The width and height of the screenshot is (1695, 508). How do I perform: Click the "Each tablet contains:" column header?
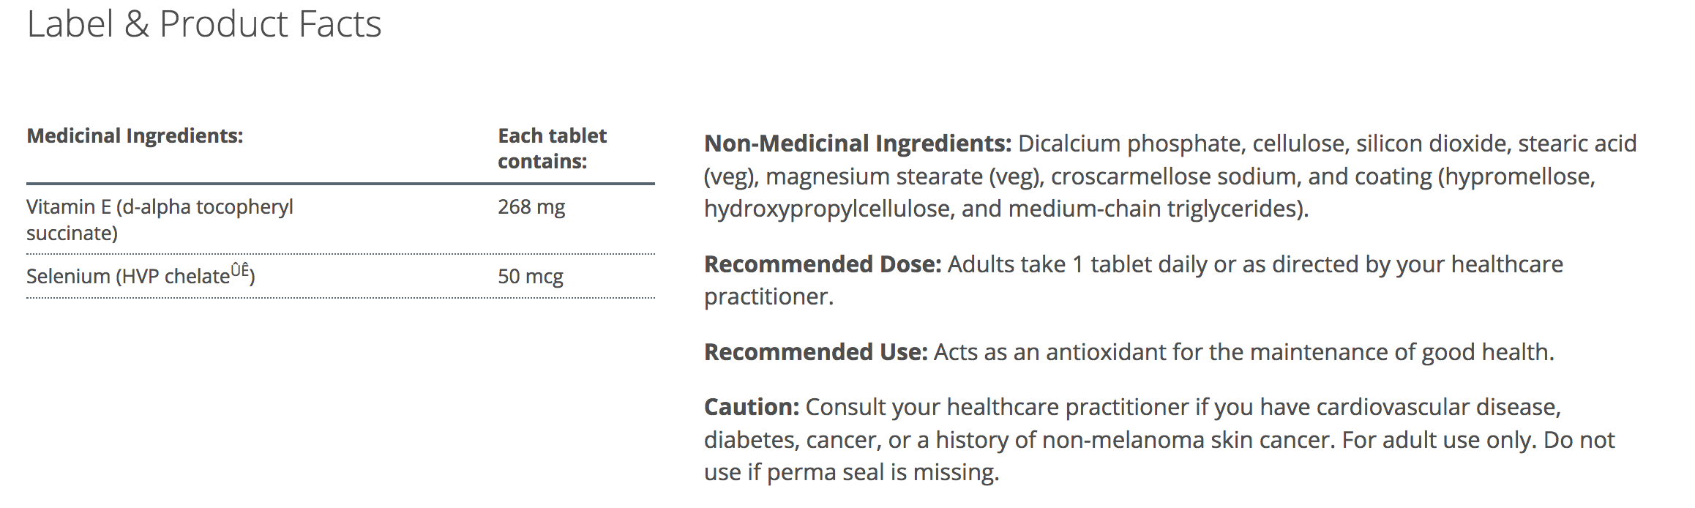pyautogui.click(x=552, y=149)
